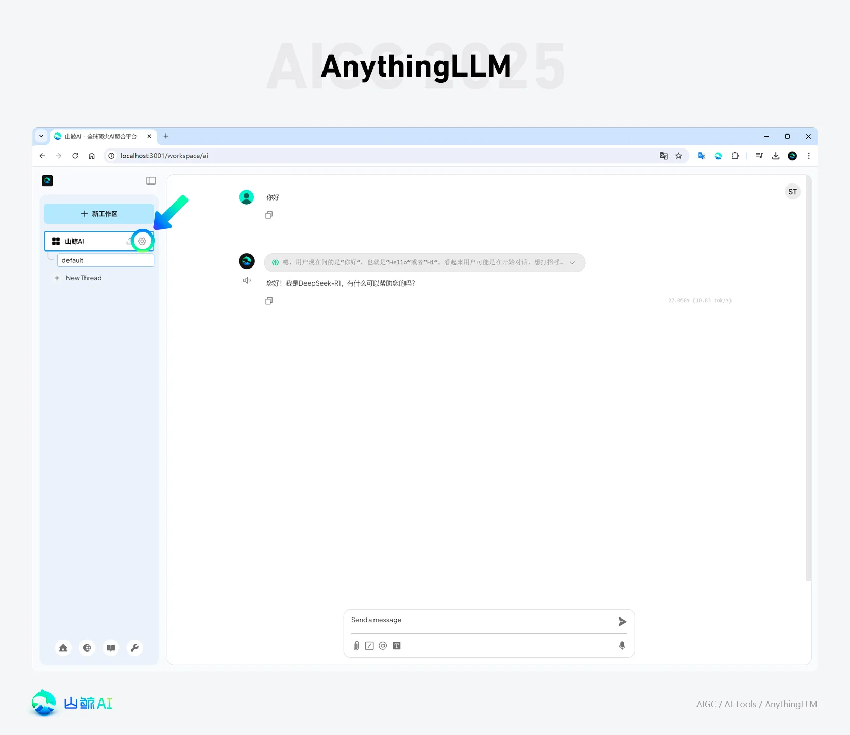The height and width of the screenshot is (735, 850).
Task: Click the send message arrow
Action: (622, 622)
